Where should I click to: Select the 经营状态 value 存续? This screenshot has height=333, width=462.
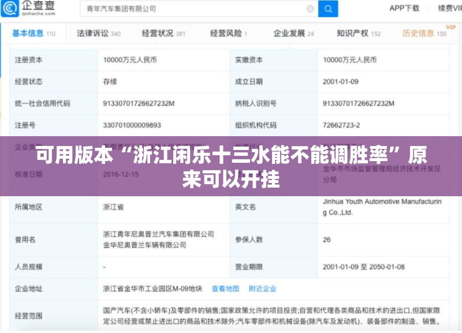[x=110, y=81]
